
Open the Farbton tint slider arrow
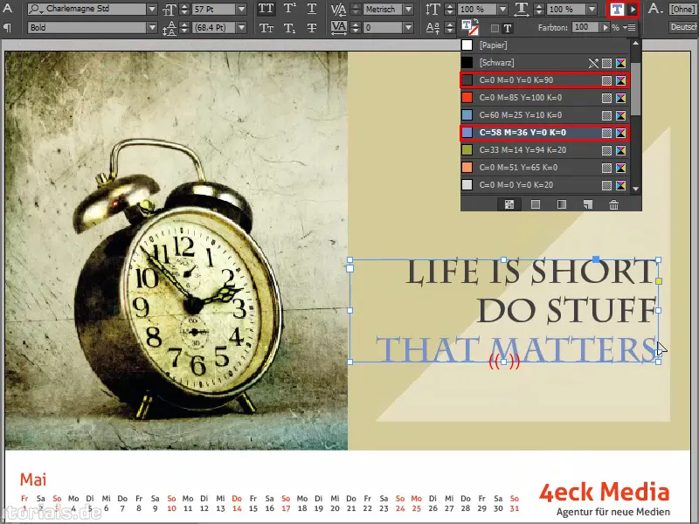point(605,28)
